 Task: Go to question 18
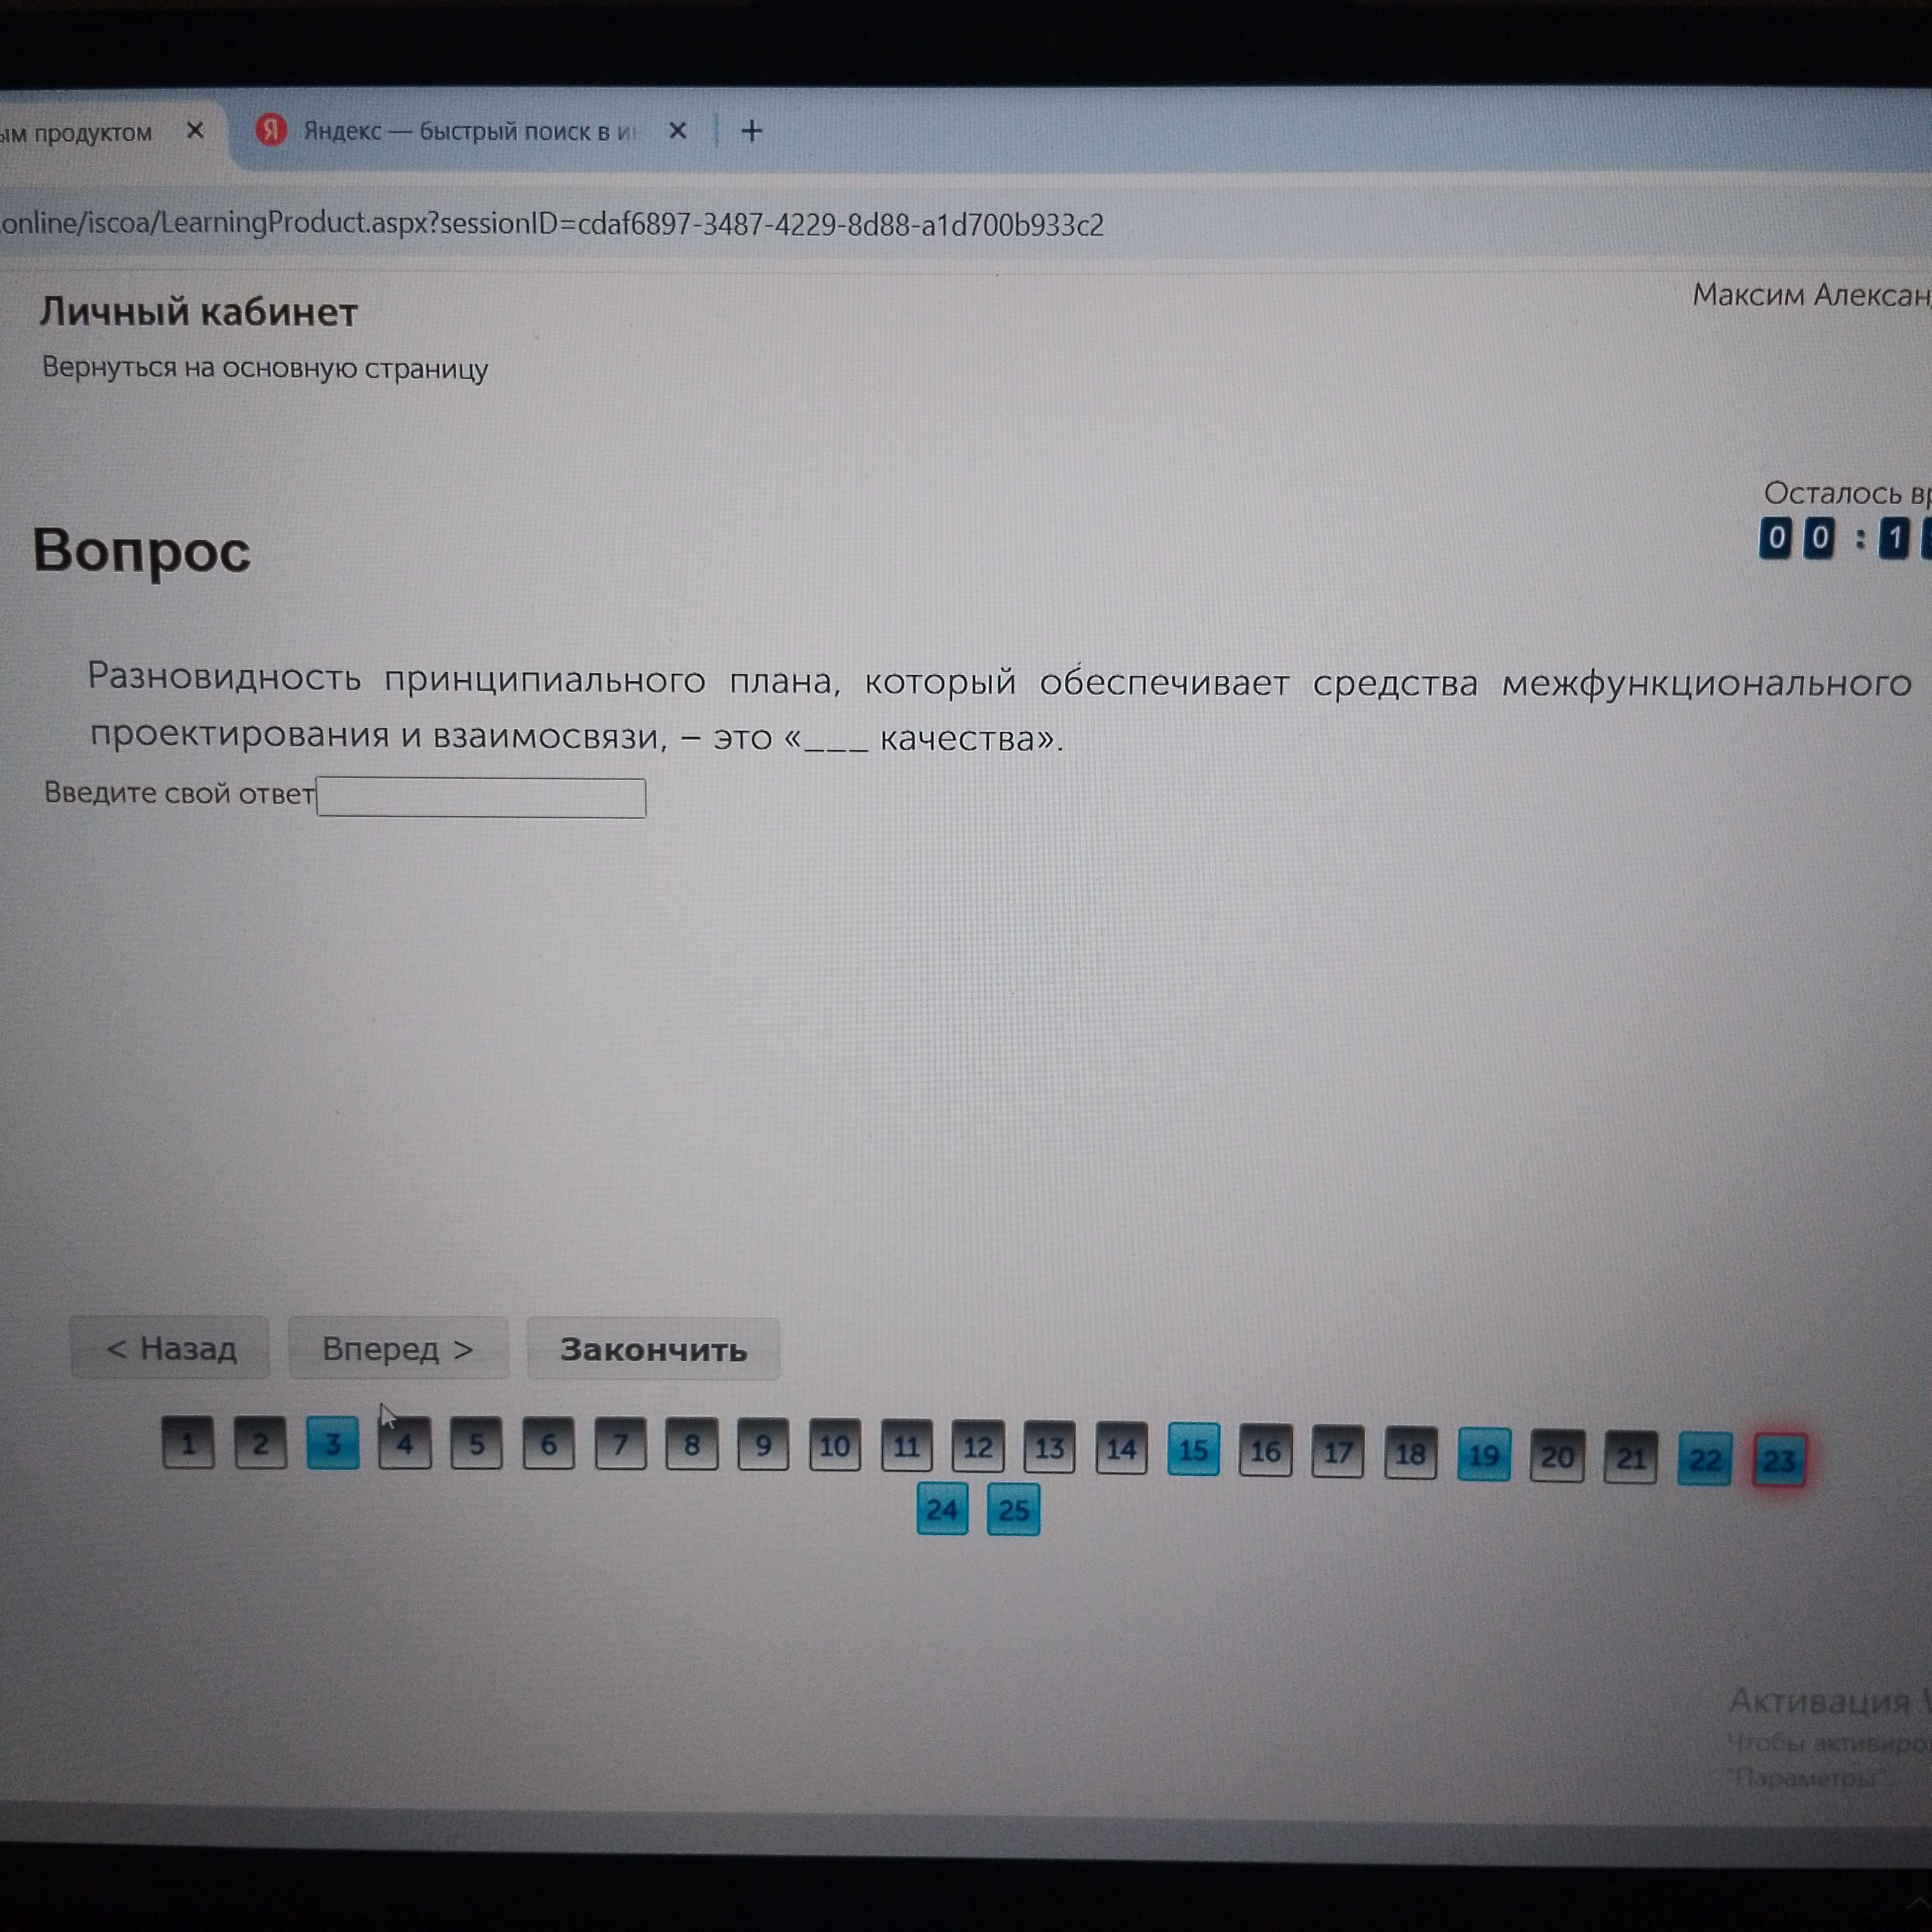point(1411,1453)
